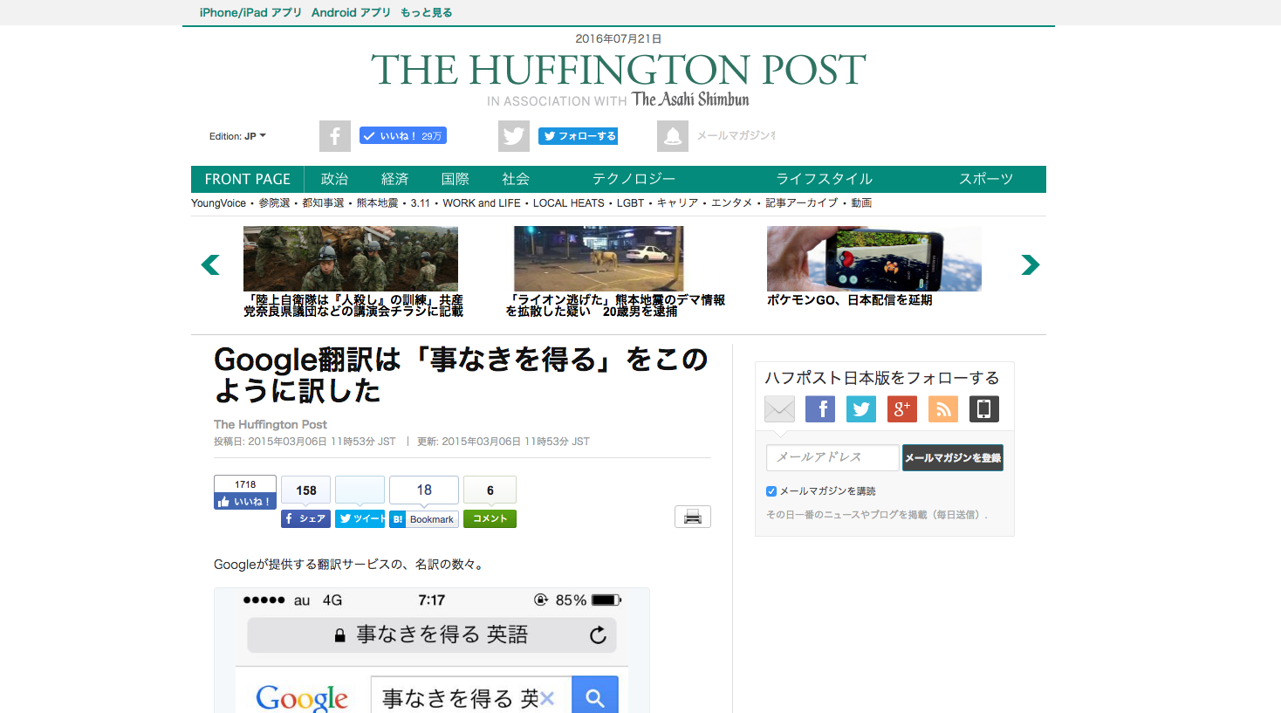Open Facebook icon in follow box

[820, 408]
